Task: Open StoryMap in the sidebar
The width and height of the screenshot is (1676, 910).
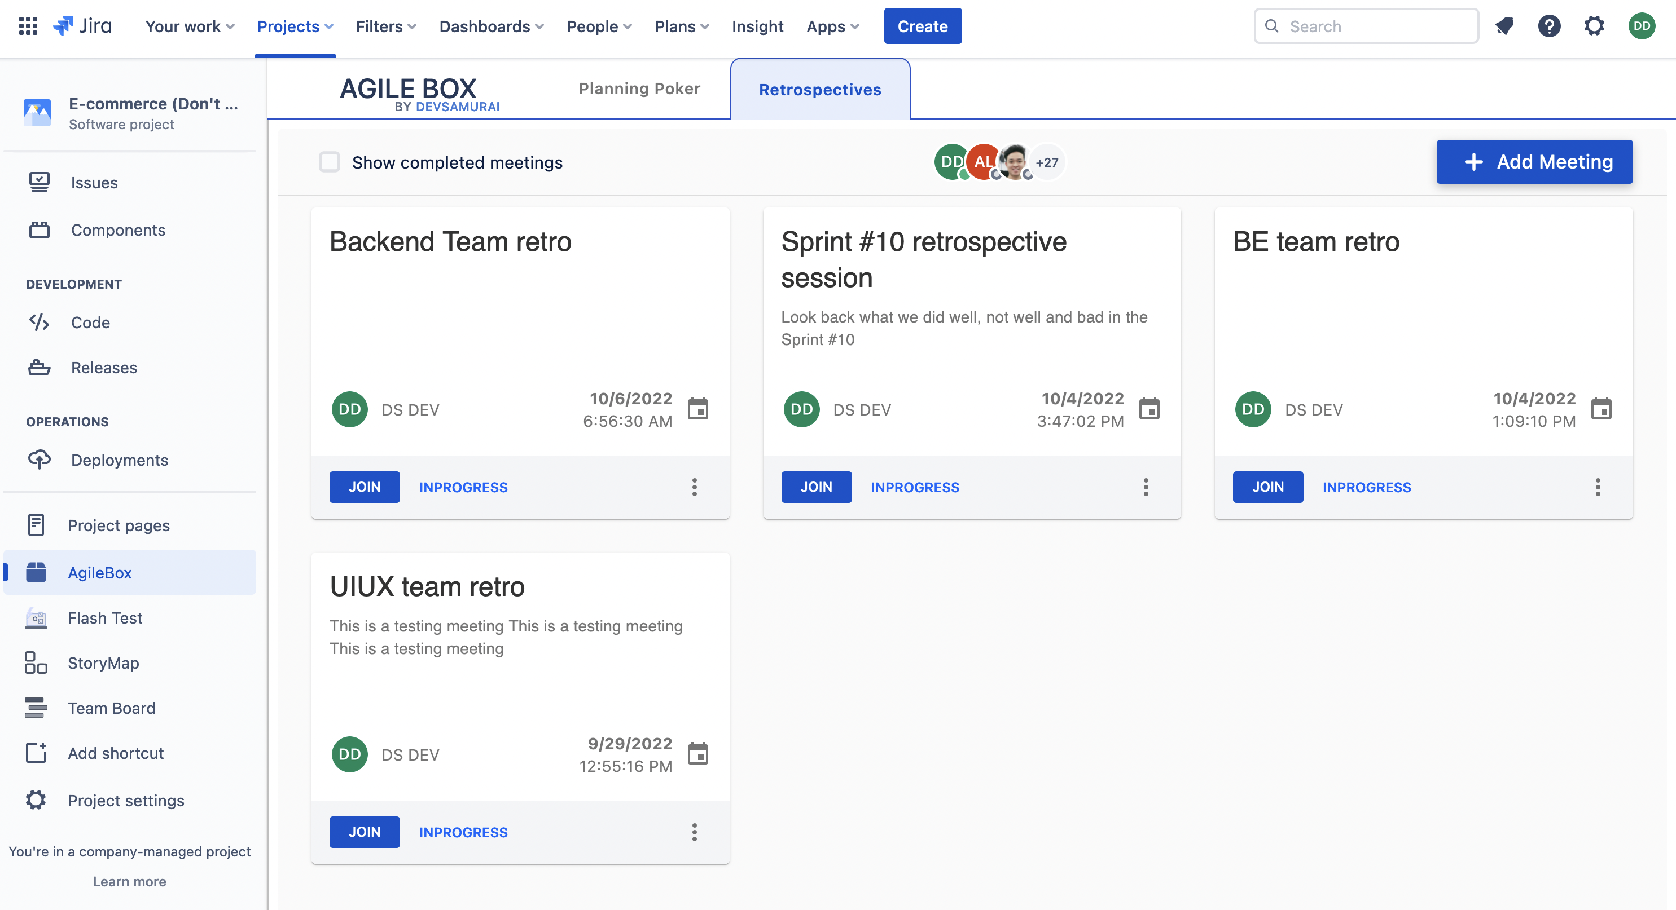Action: [x=129, y=663]
